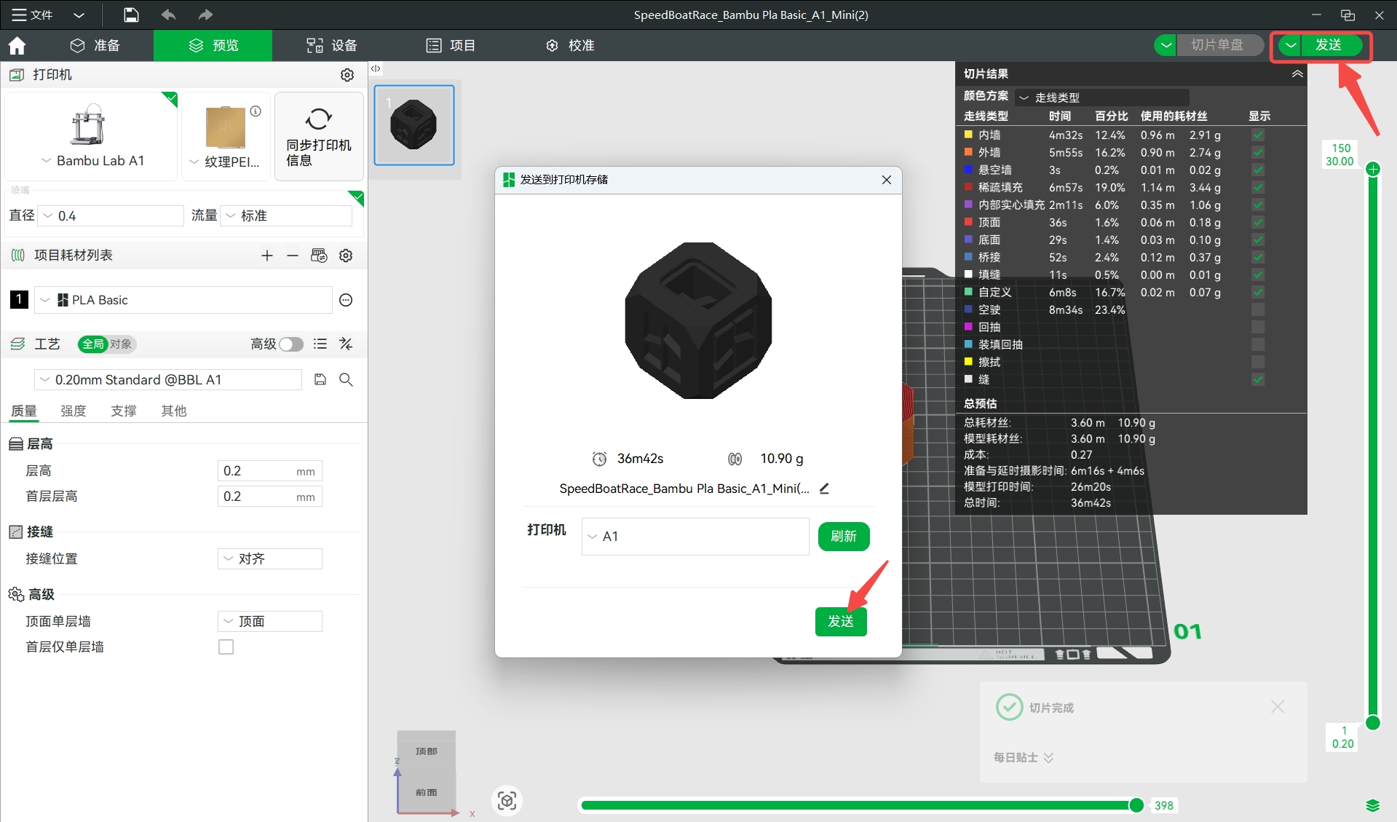The image size is (1397, 822).
Task: Refresh printer list in dialog
Action: tap(844, 537)
